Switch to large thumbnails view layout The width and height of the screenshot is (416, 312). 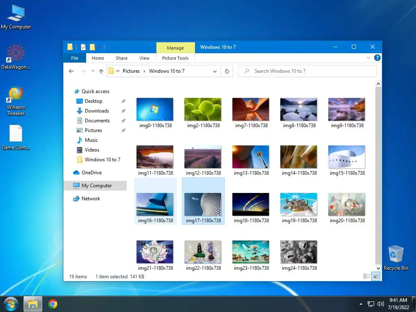click(x=376, y=276)
